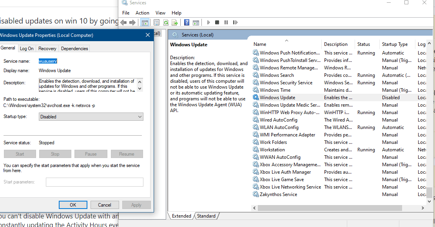Click the Services (Local) header icon

(175, 35)
